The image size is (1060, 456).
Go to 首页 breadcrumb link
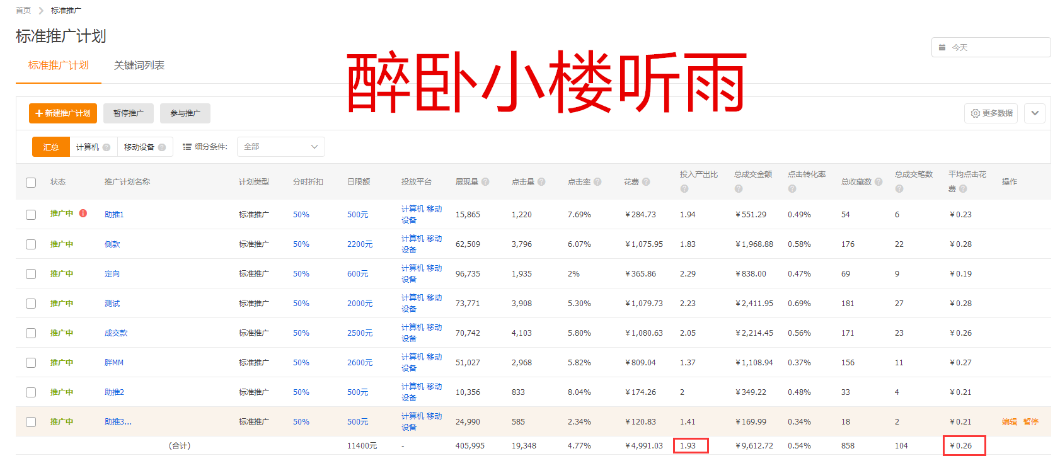[x=23, y=10]
